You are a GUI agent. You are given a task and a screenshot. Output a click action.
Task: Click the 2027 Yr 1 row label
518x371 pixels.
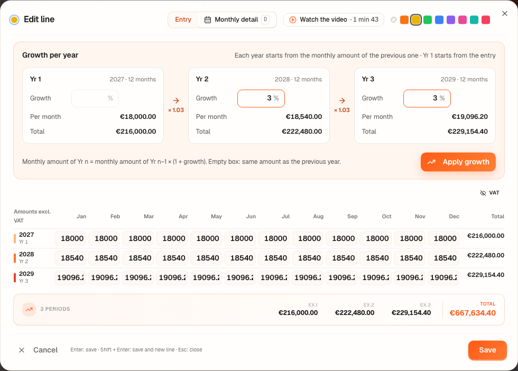tap(26, 238)
